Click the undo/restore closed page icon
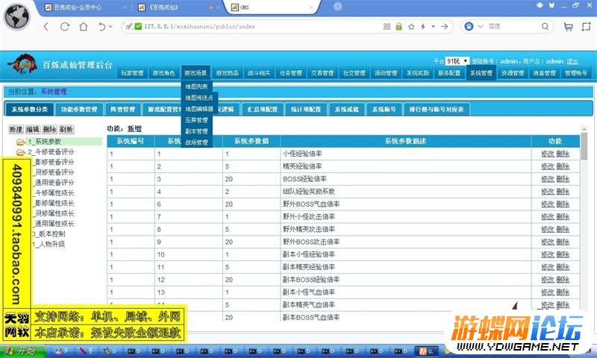This screenshot has width=597, height=358. click(101, 27)
